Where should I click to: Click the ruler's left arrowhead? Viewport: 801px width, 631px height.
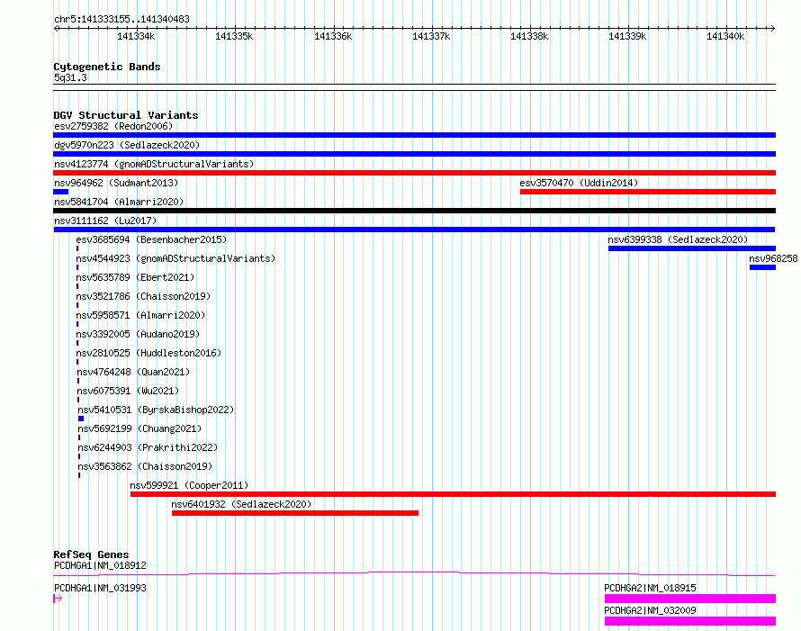point(56,29)
